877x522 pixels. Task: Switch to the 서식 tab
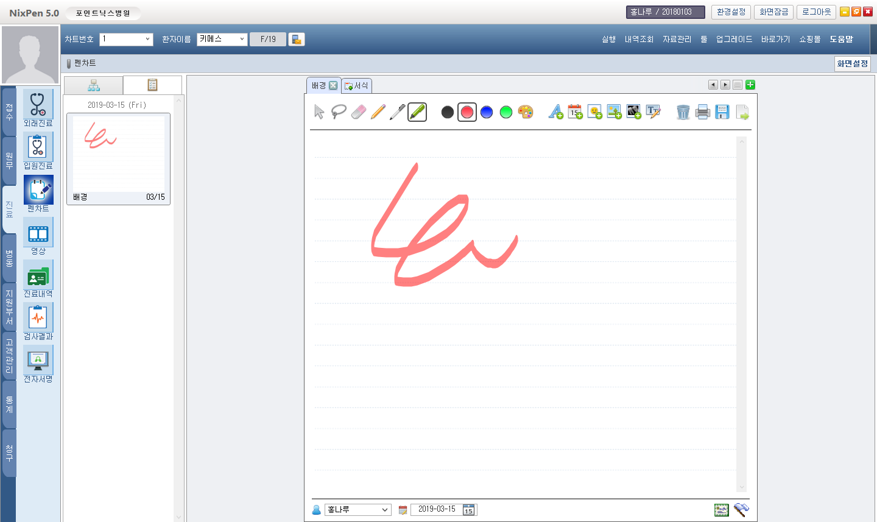click(x=357, y=86)
